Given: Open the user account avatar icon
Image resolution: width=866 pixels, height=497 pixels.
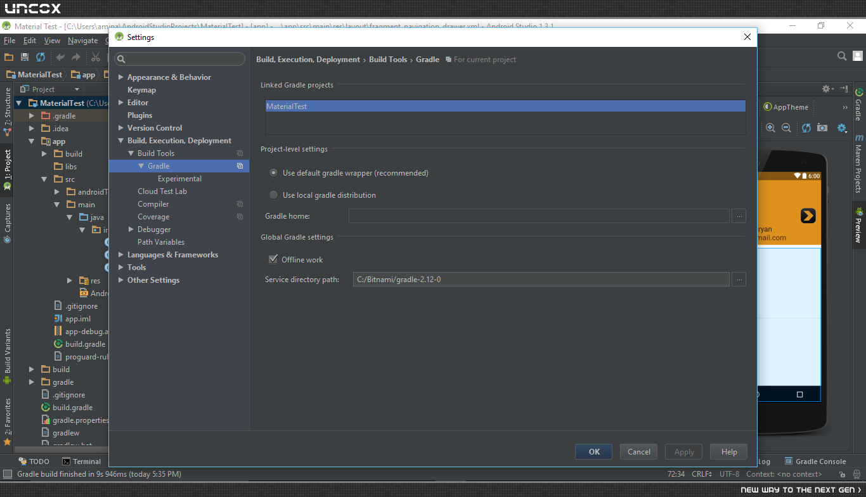Looking at the screenshot, I should coord(858,56).
